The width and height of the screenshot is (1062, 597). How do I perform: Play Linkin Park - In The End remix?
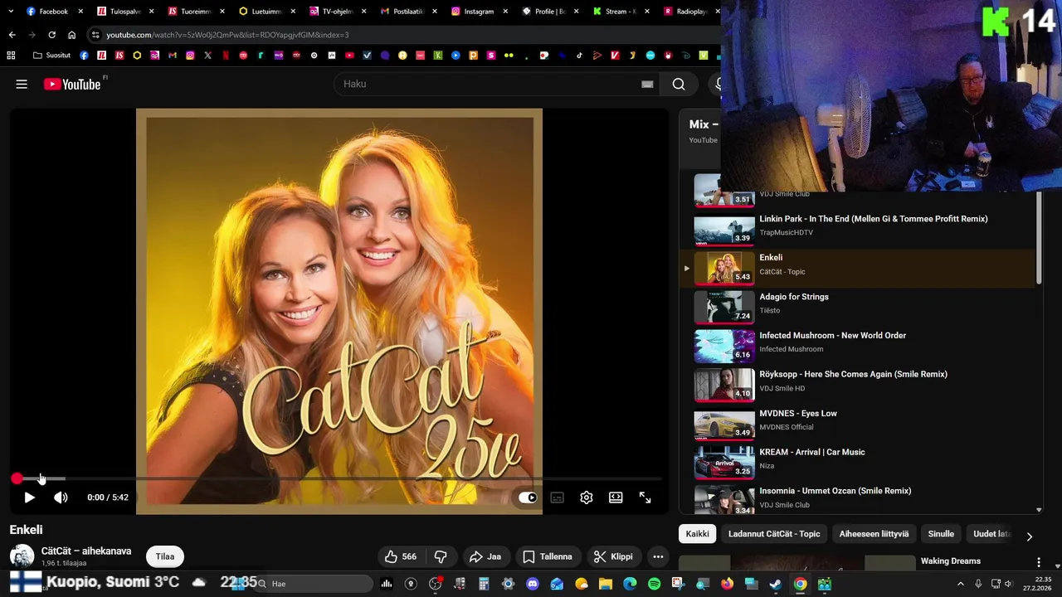(x=859, y=229)
